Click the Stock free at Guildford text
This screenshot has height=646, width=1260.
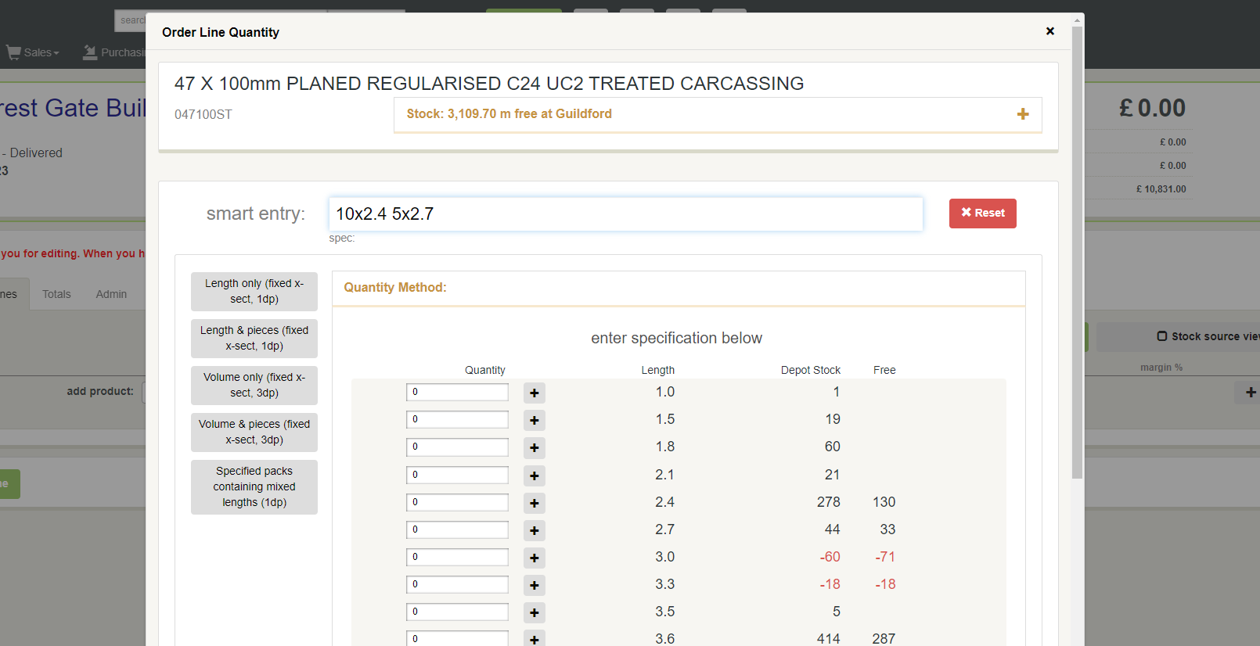coord(509,114)
